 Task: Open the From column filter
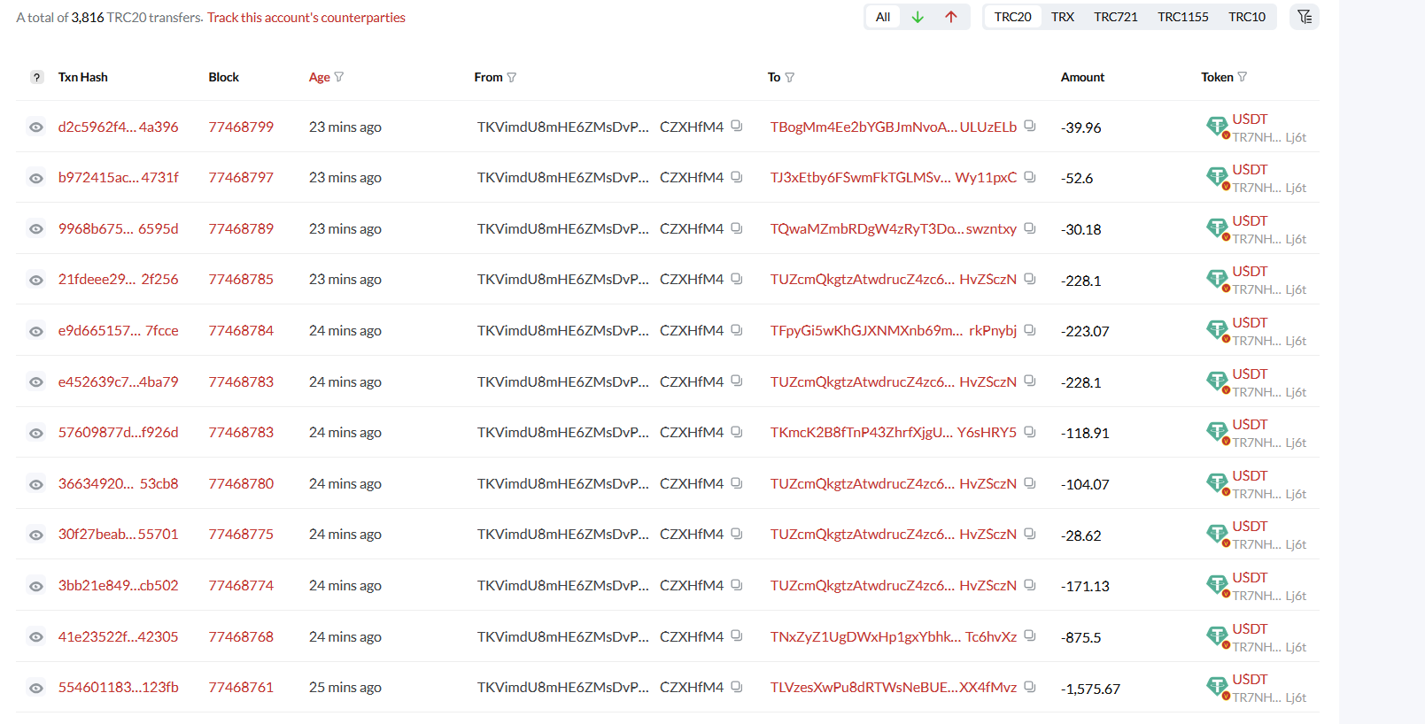pyautogui.click(x=512, y=77)
